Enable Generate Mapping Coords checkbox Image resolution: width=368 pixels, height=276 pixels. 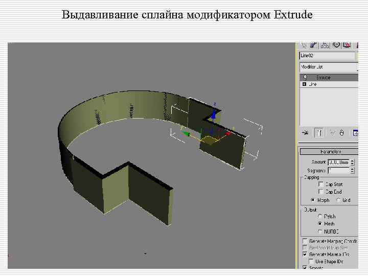pyautogui.click(x=305, y=241)
